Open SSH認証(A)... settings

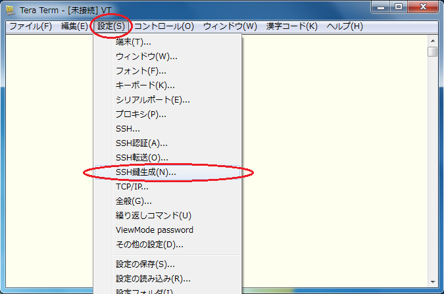pyautogui.click(x=141, y=143)
